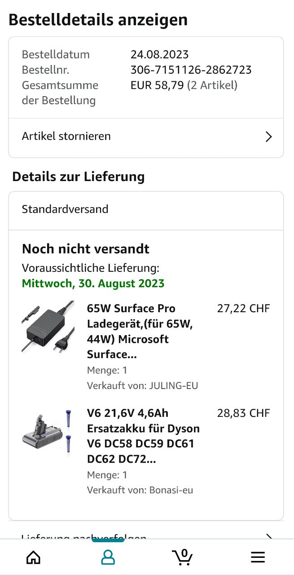The height and width of the screenshot is (575, 294).
Task: Open the account profile tab
Action: click(108, 557)
